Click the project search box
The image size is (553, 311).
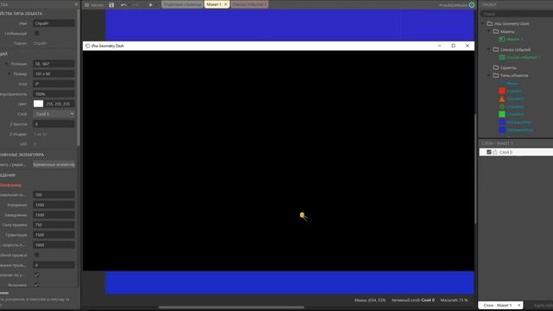[517, 14]
